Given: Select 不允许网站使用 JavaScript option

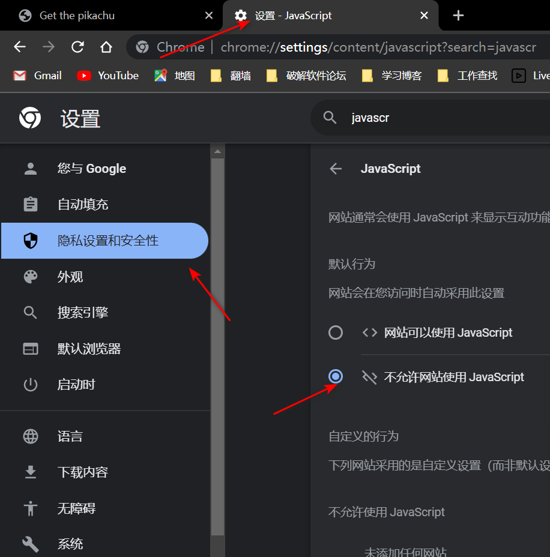Looking at the screenshot, I should [x=336, y=376].
